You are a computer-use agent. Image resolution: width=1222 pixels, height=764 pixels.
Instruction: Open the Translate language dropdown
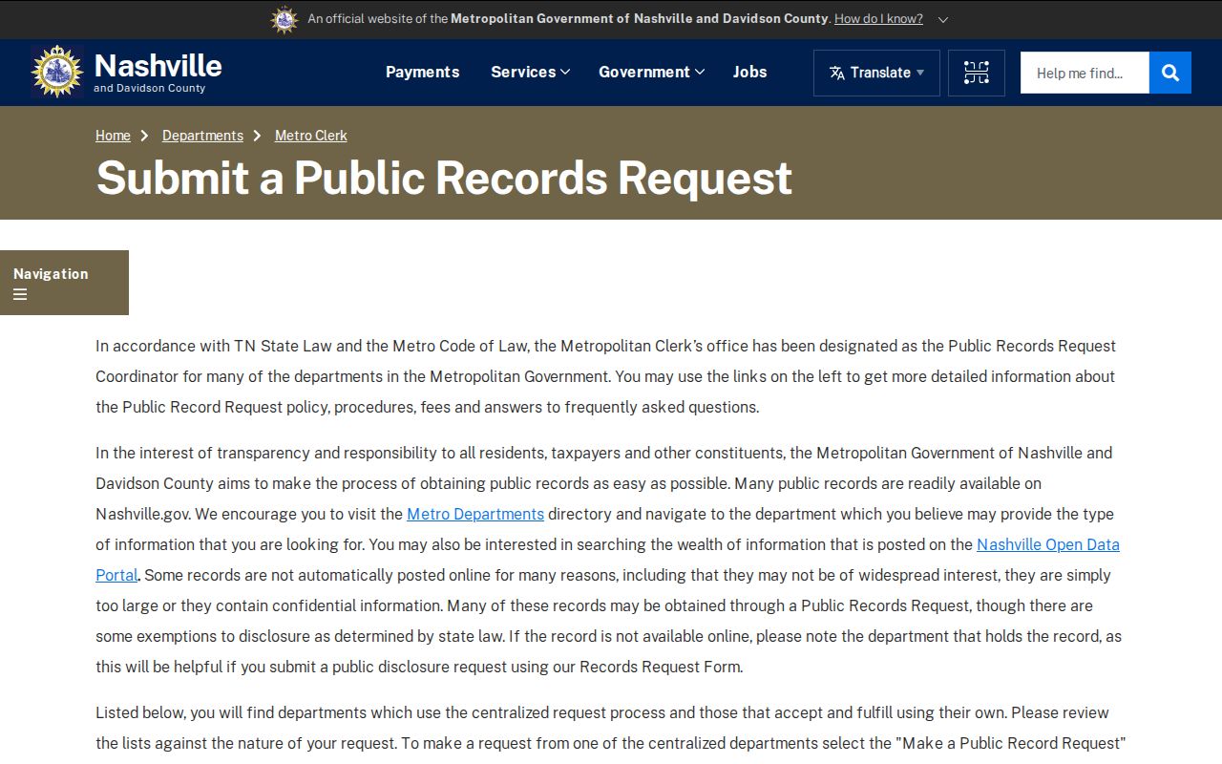876,73
